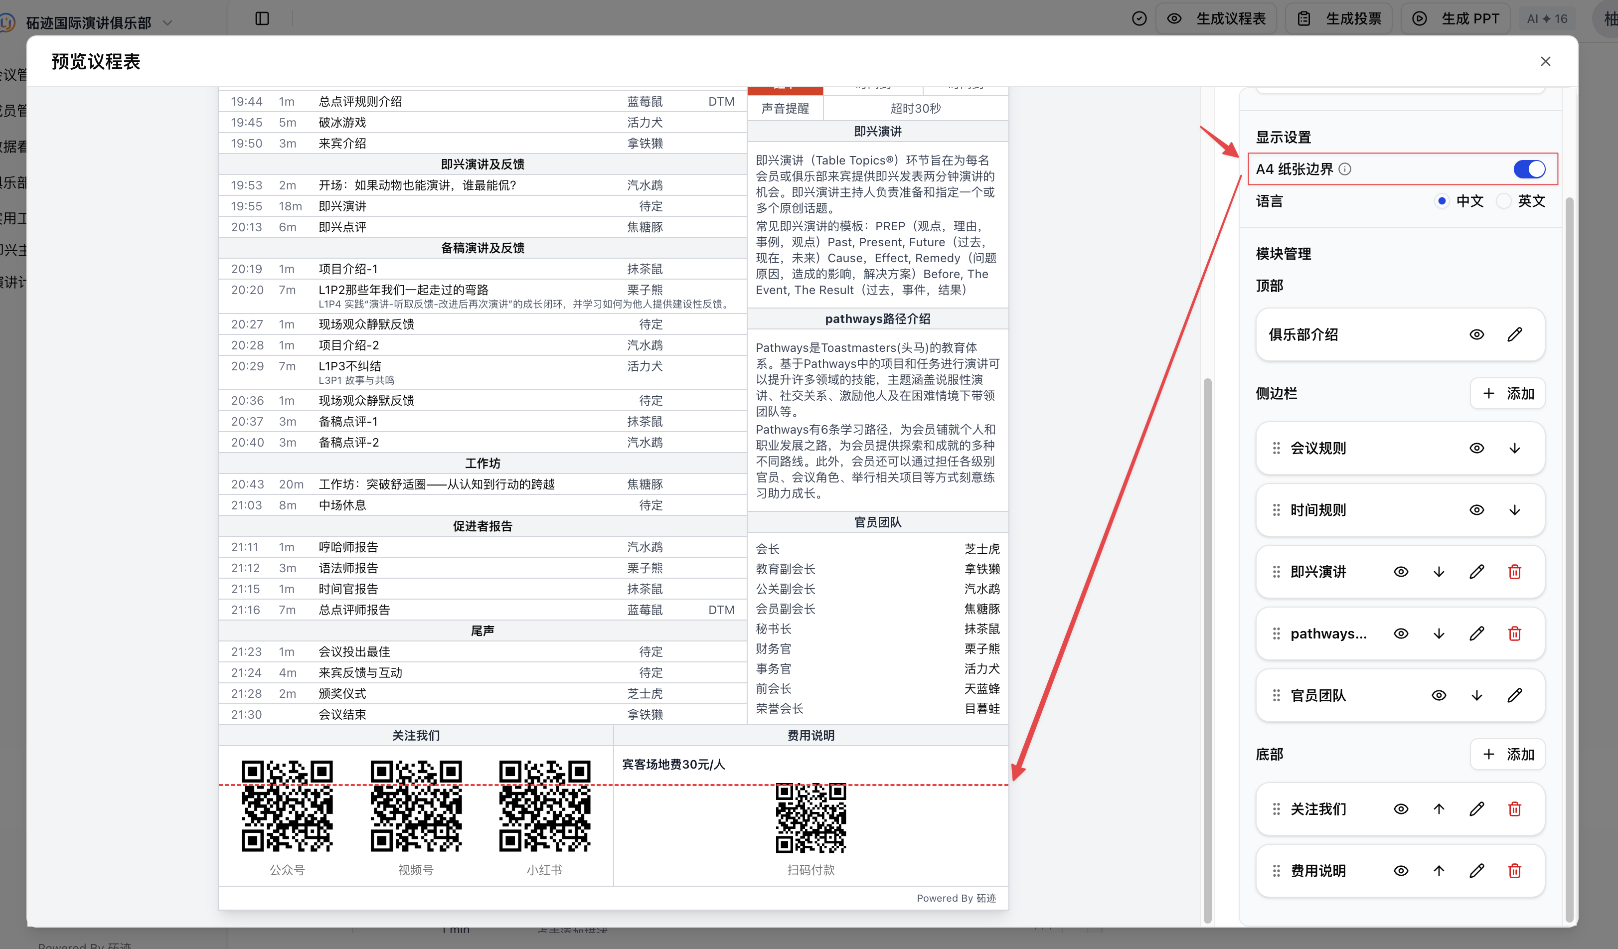Move 时间规则 module down
1618x949 pixels.
(1515, 510)
